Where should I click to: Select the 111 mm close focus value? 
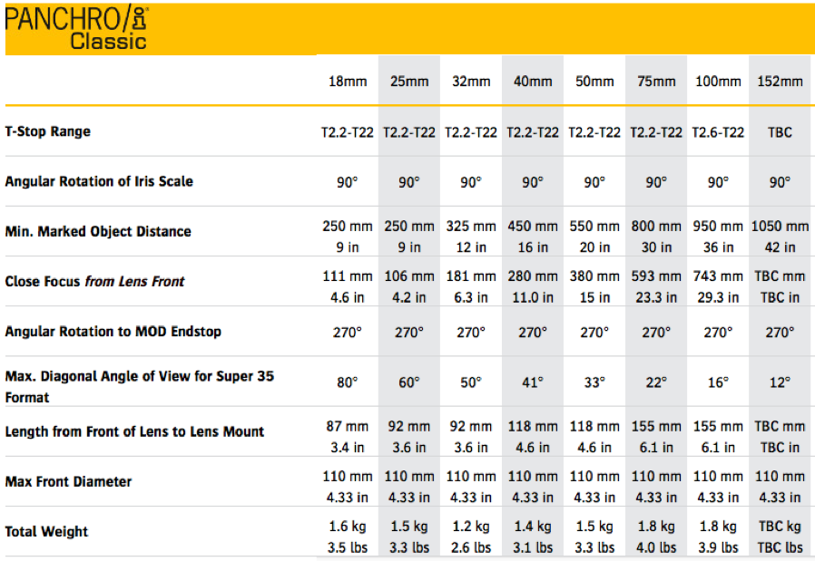pos(348,276)
